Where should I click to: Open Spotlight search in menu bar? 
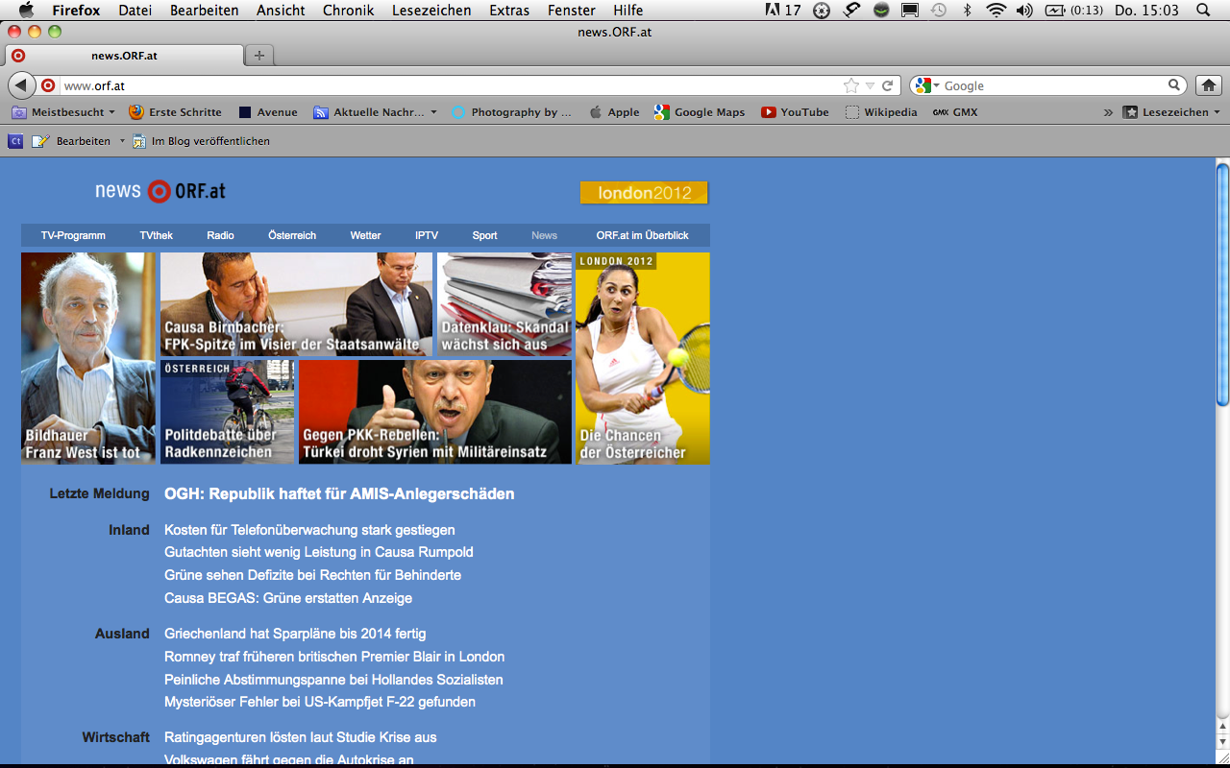pos(1202,11)
